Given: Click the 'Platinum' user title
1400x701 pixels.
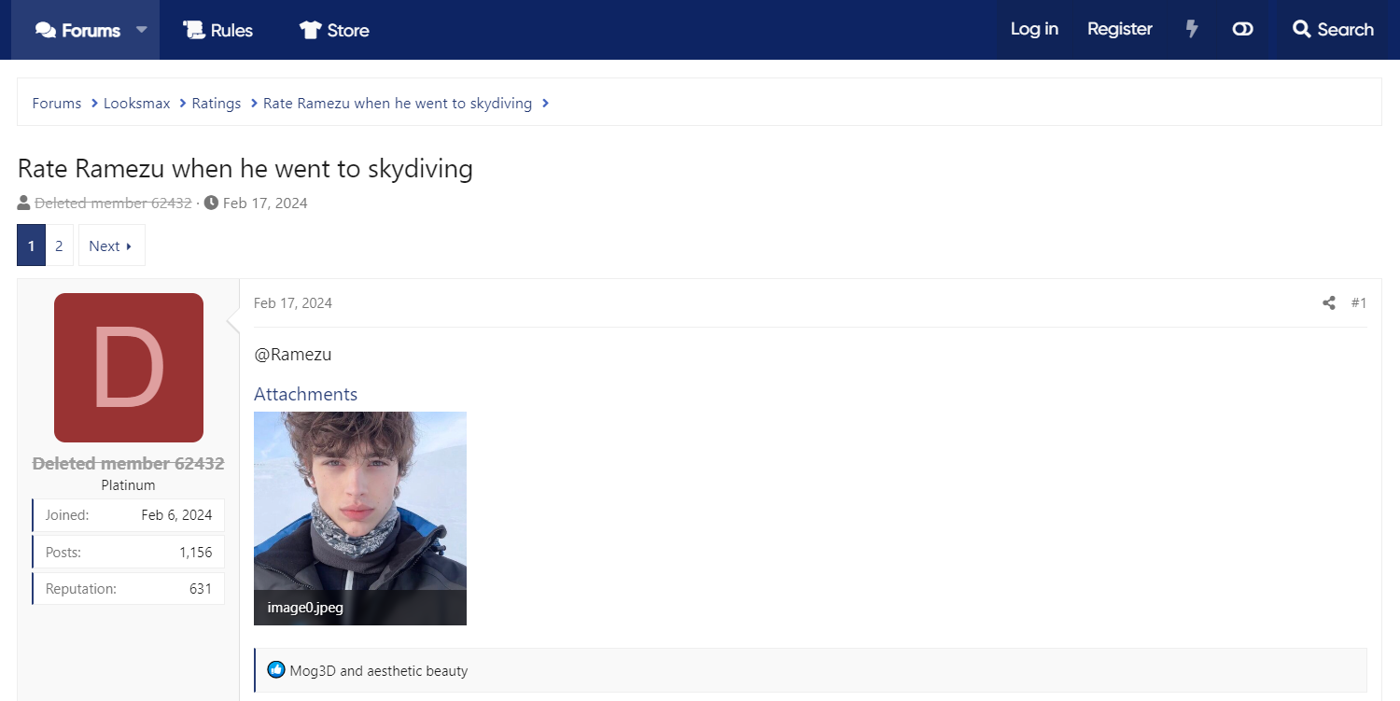Looking at the screenshot, I should [x=129, y=485].
